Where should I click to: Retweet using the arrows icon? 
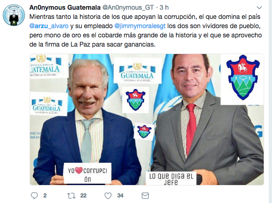[x=71, y=196]
